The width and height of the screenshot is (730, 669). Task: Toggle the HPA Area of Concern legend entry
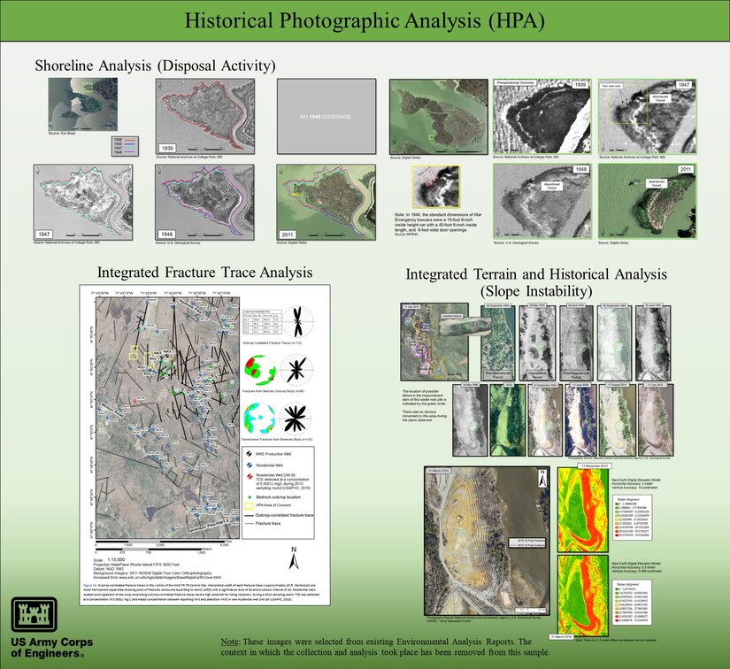point(249,505)
